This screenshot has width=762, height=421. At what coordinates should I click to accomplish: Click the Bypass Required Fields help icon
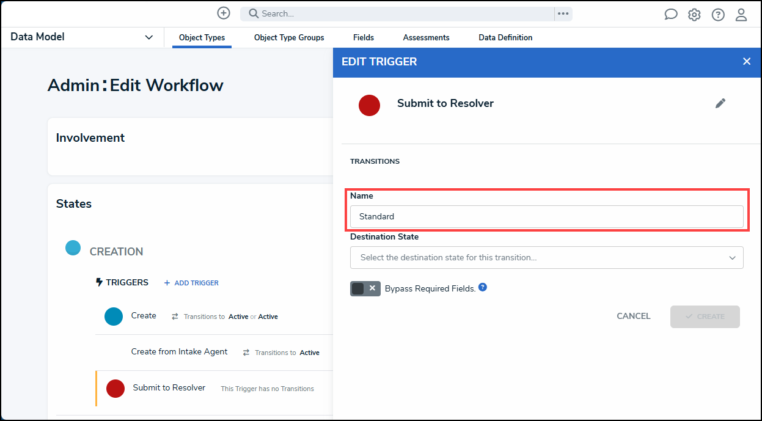tap(483, 287)
